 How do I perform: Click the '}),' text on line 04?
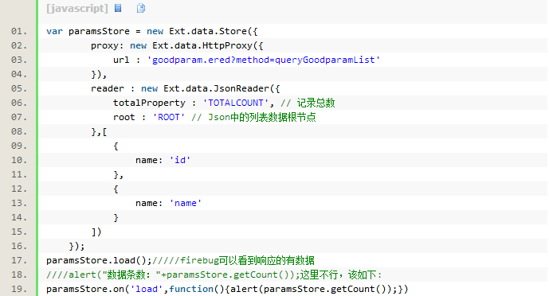[x=99, y=75]
